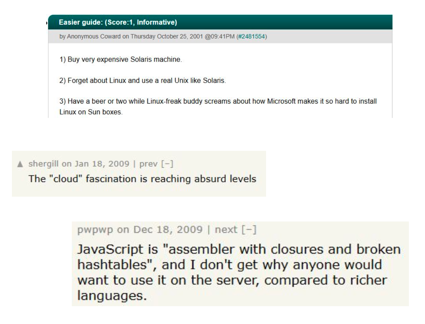Open pwpwp's user profile
425x324 pixels.
coord(93,230)
